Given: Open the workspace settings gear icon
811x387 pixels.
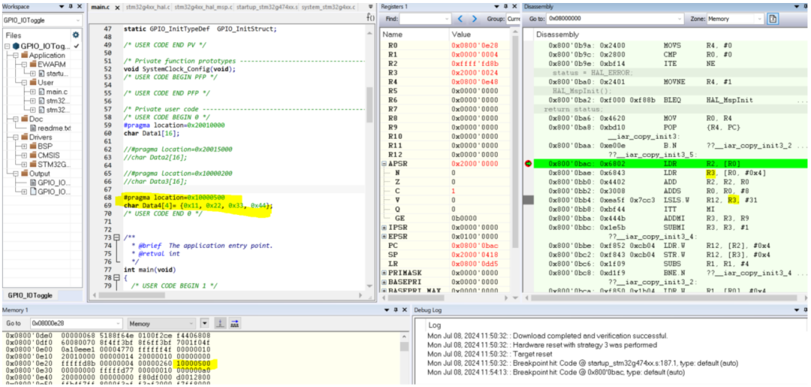Looking at the screenshot, I should (x=76, y=35).
